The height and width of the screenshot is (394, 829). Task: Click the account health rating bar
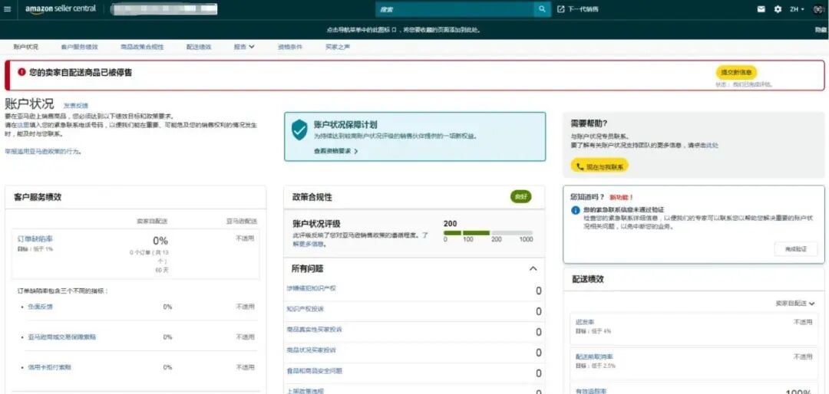click(488, 233)
